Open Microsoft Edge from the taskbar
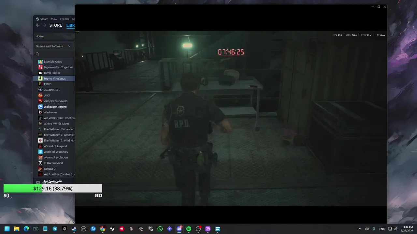Image resolution: width=417 pixels, height=234 pixels. point(26,229)
